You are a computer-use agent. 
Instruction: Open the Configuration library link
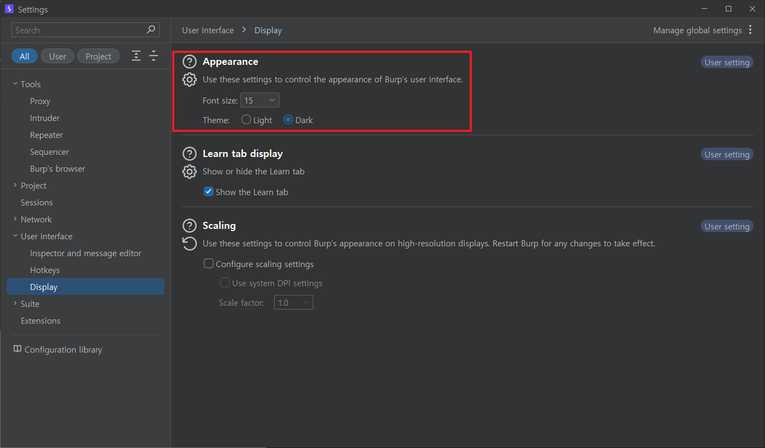[x=63, y=349]
